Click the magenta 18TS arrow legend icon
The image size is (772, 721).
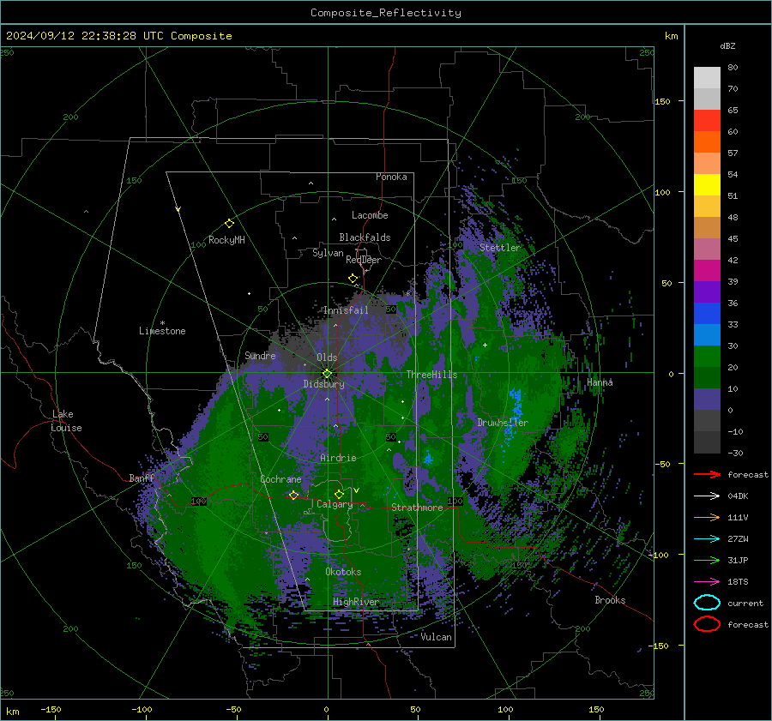click(707, 582)
